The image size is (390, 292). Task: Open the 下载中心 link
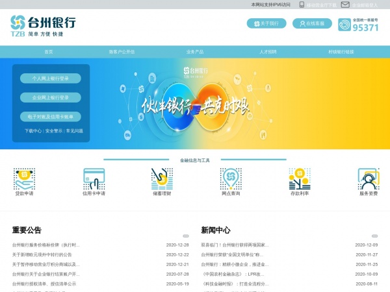coord(33,131)
